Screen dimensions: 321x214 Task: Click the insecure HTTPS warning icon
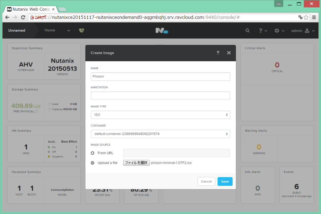point(32,18)
